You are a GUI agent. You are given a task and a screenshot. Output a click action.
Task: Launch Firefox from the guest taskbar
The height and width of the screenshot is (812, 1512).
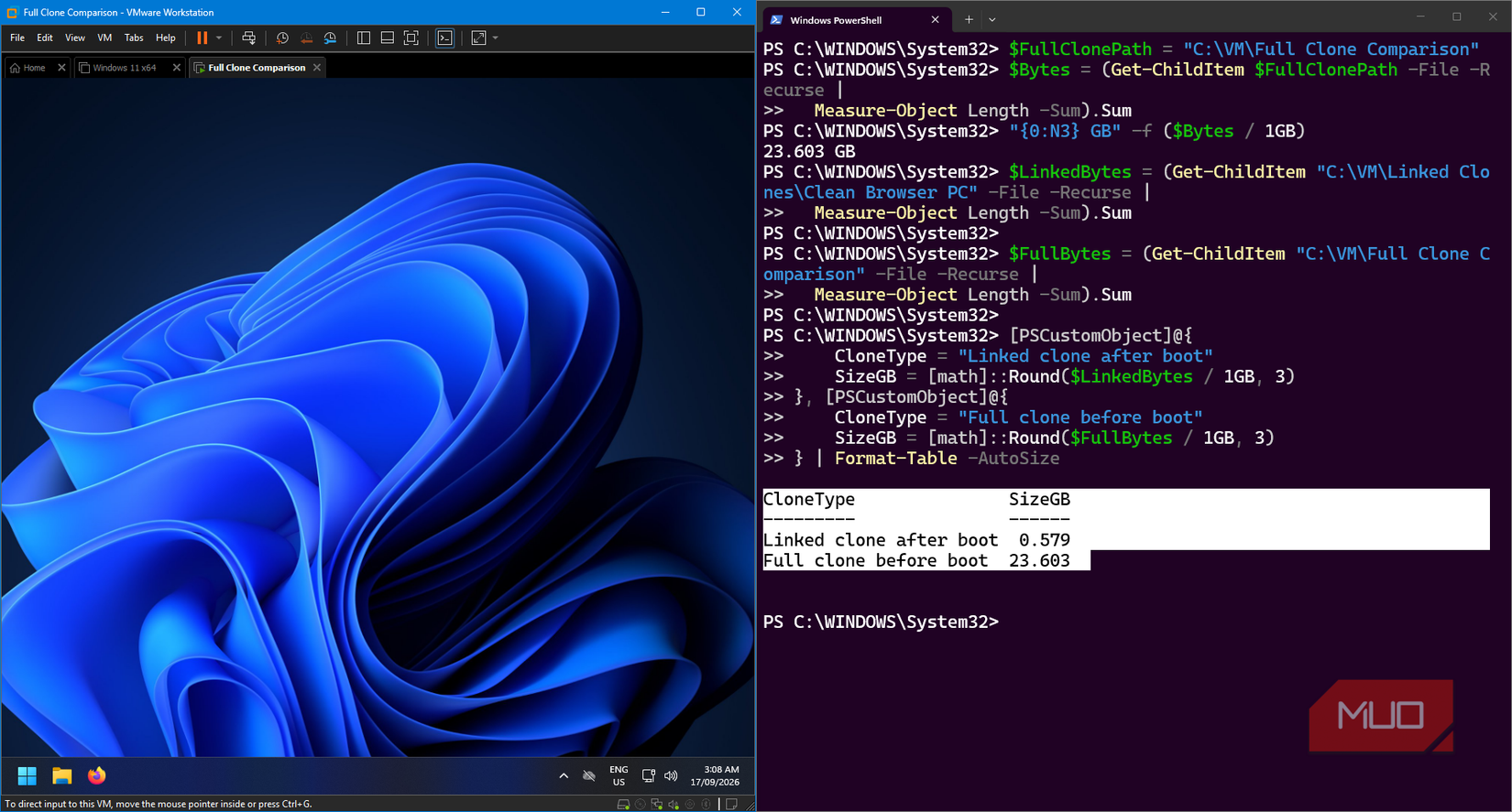coord(97,776)
